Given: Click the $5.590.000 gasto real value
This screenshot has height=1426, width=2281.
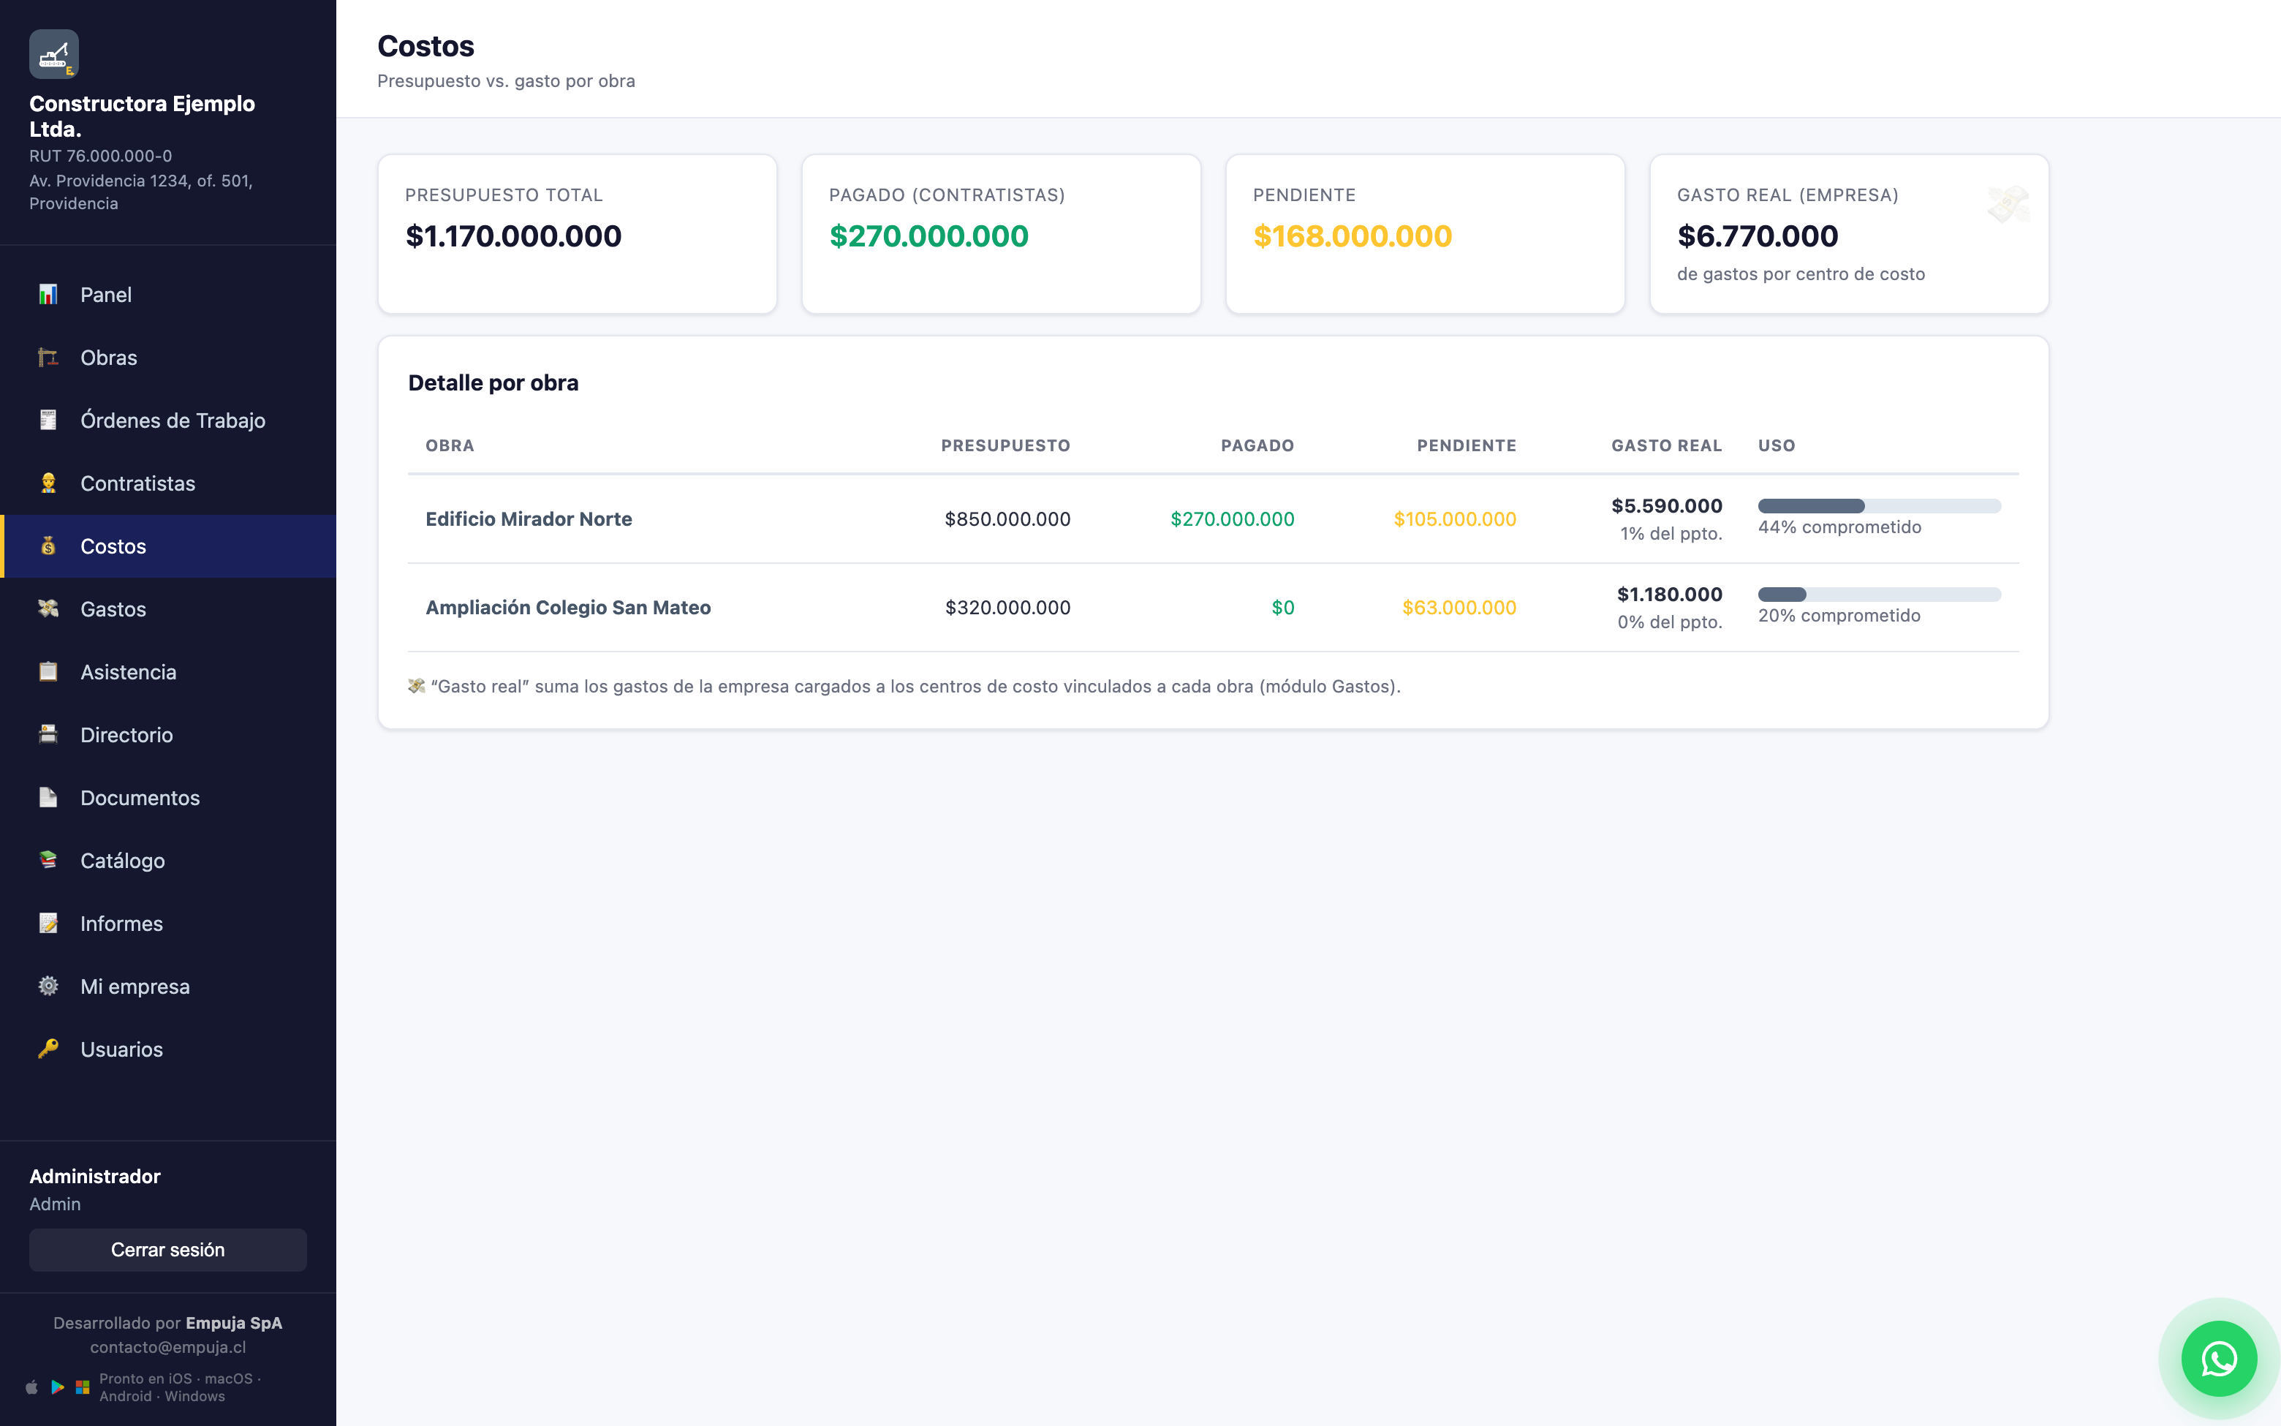Looking at the screenshot, I should tap(1666, 505).
